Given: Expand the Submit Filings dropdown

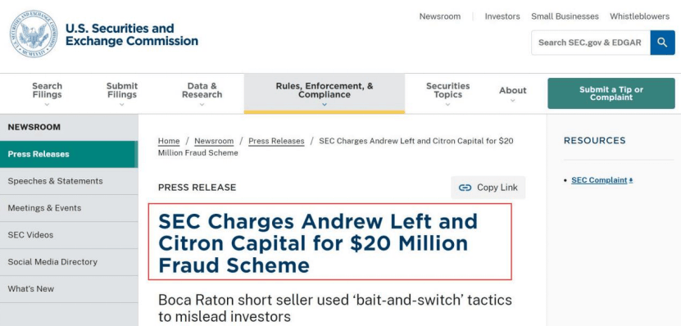Looking at the screenshot, I should point(122,93).
